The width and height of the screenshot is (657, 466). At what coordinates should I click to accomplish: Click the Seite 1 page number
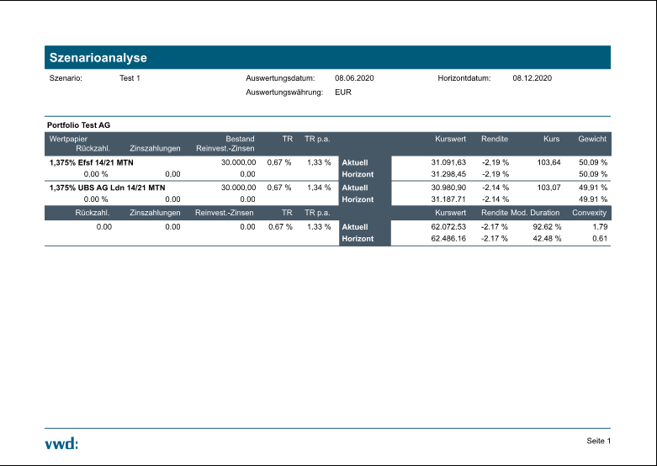pos(598,441)
